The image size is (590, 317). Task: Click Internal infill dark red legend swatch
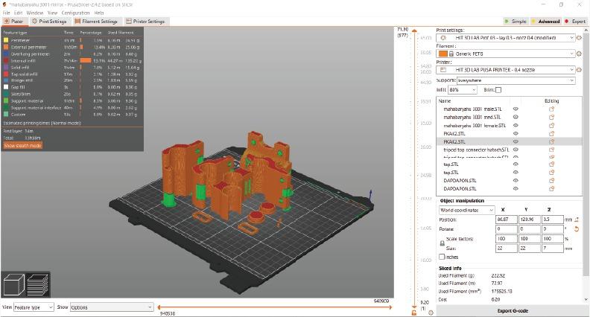click(6, 60)
